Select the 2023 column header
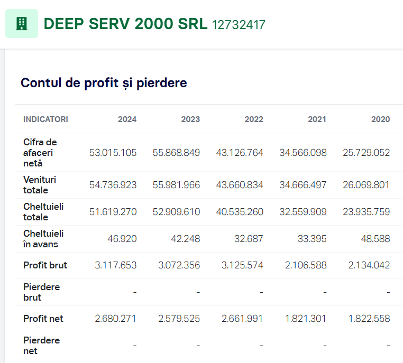 [x=190, y=119]
